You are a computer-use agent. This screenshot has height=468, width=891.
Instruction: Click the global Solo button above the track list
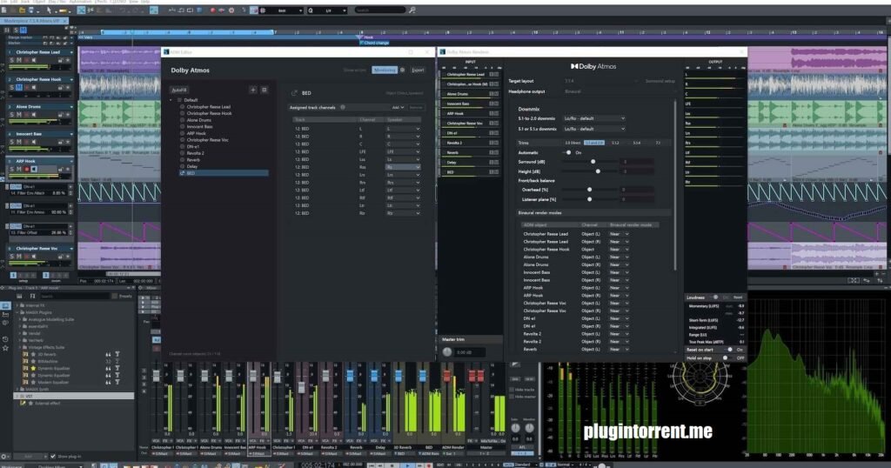coord(16,30)
